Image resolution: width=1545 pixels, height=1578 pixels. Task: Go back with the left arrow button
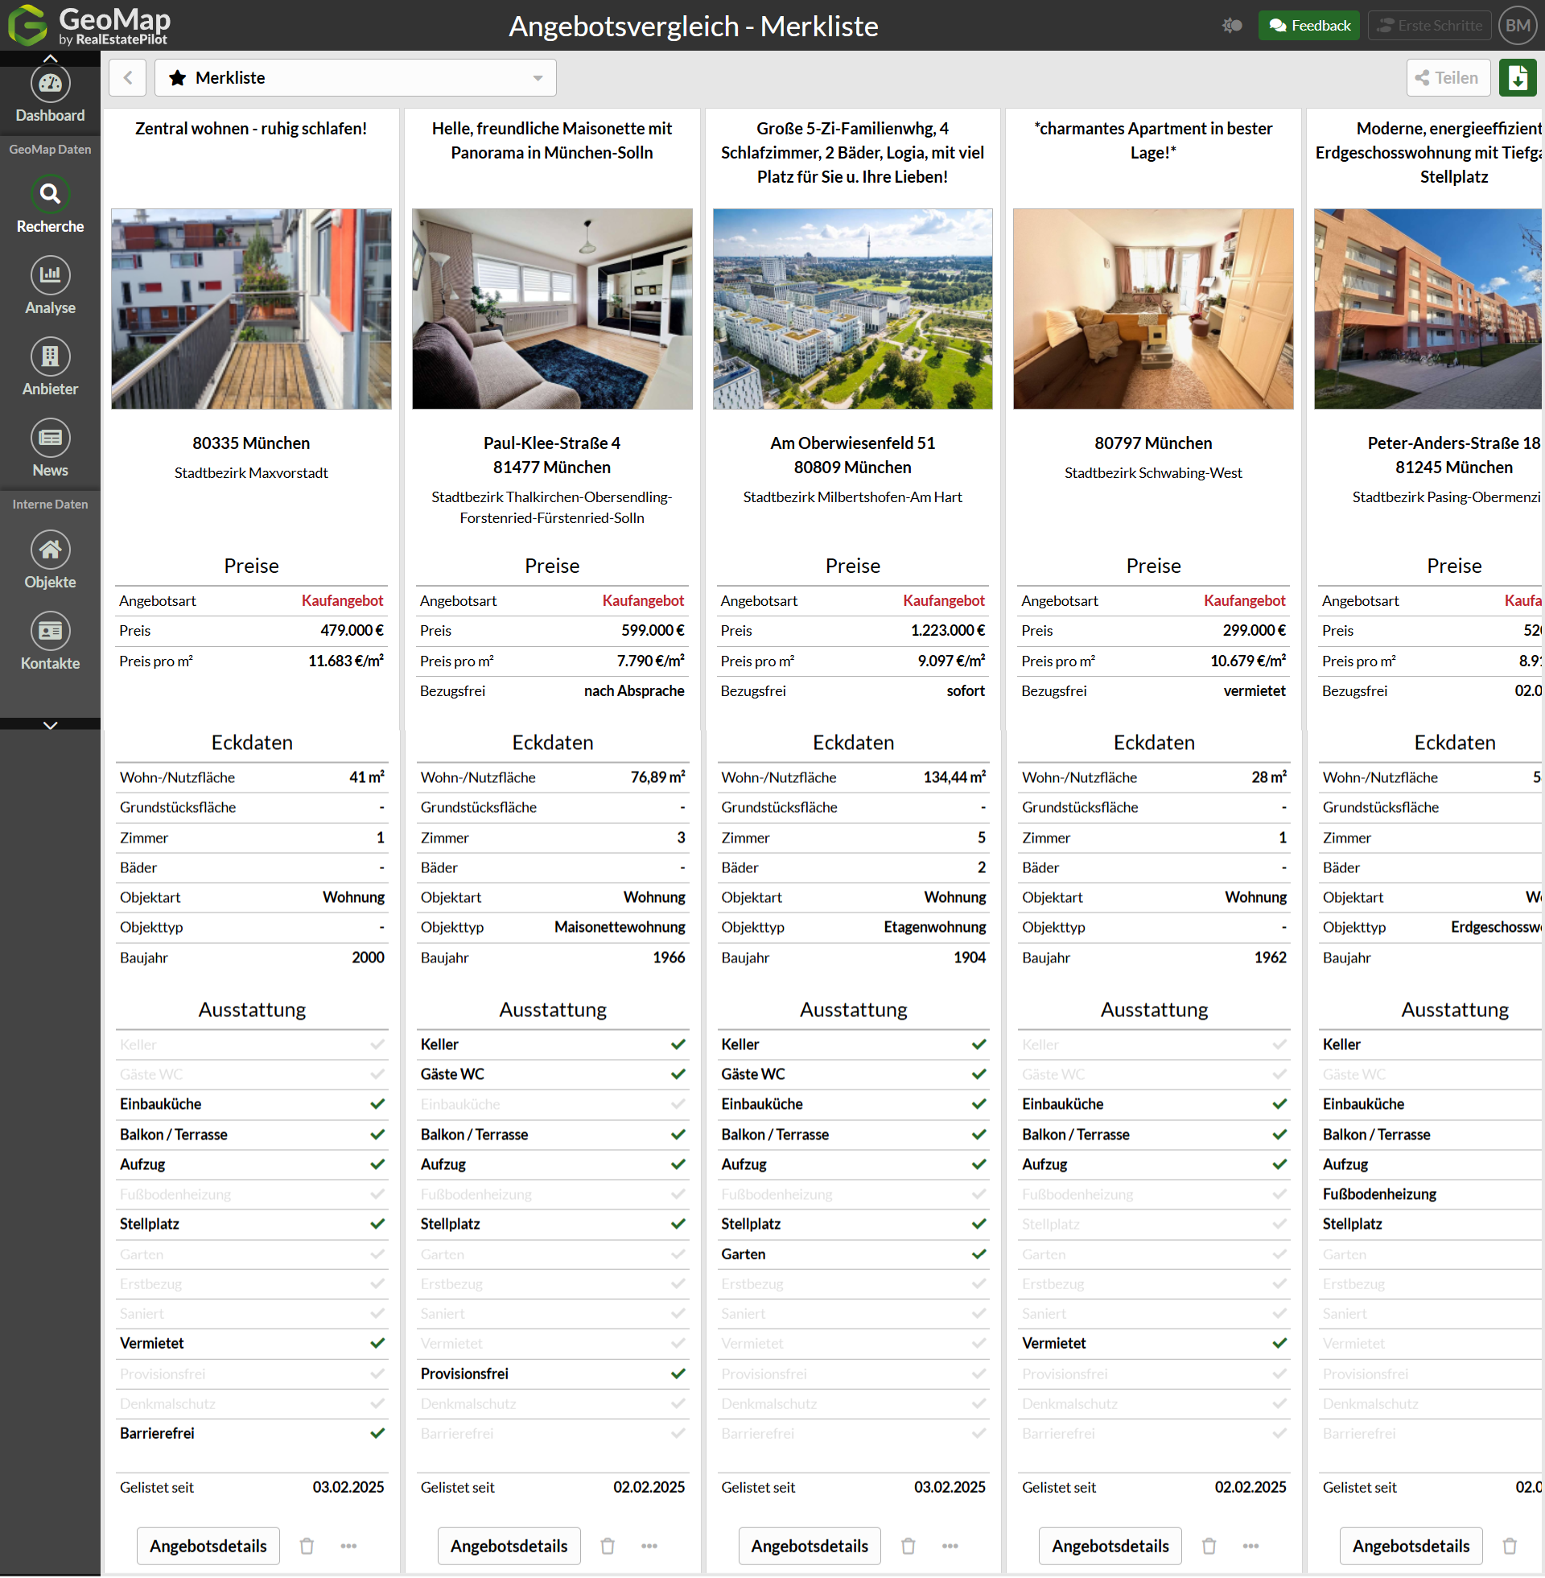(127, 78)
